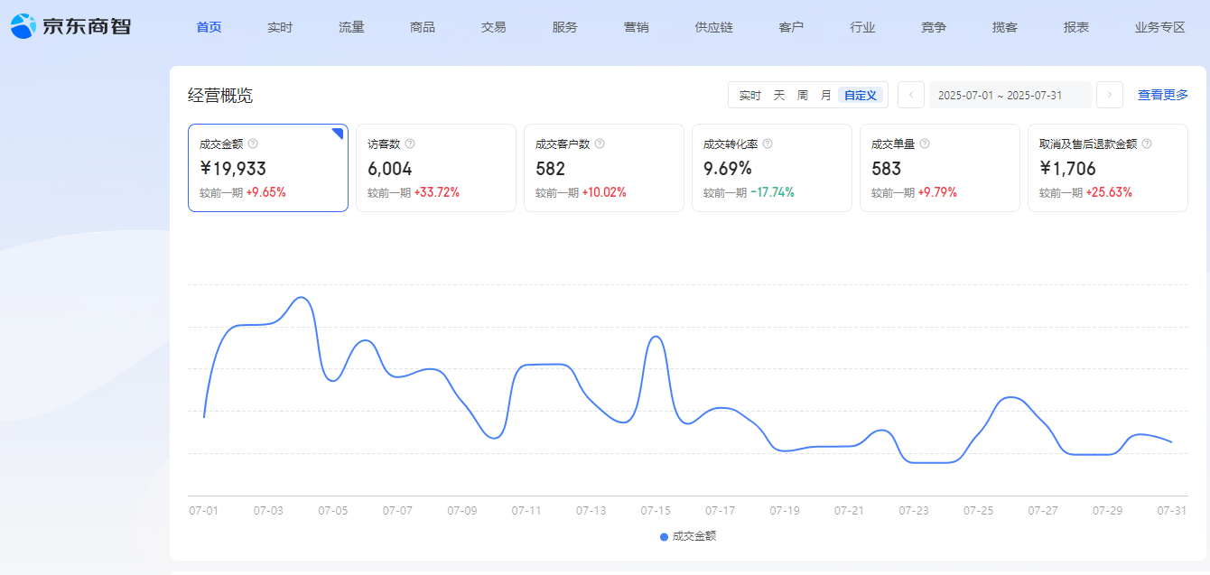This screenshot has height=575, width=1210.
Task: Open 揽客 navigation tab
Action: coord(1005,27)
